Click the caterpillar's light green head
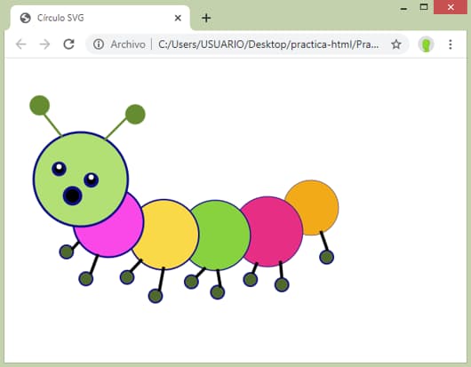 coord(81,179)
